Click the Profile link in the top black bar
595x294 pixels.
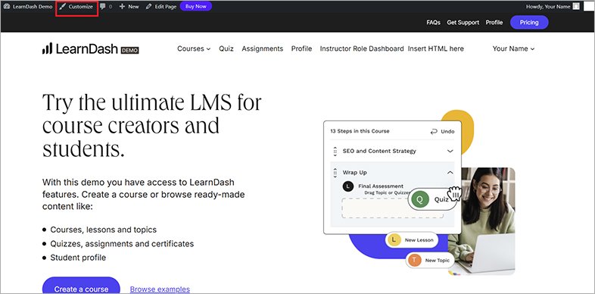tap(494, 23)
